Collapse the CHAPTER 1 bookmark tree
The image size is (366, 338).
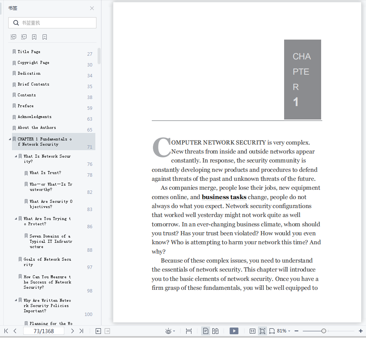10,139
